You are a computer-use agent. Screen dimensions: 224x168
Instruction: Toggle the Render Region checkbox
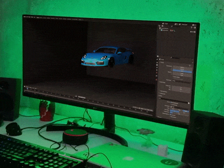point(173,77)
